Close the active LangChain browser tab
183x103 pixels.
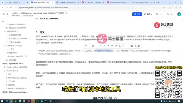pos(53,3)
